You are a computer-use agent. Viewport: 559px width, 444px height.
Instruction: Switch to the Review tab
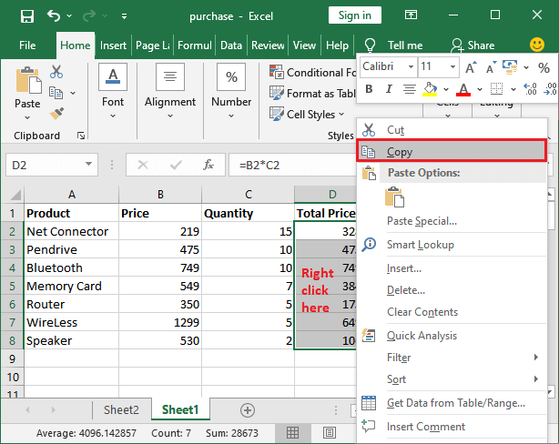[x=268, y=45]
